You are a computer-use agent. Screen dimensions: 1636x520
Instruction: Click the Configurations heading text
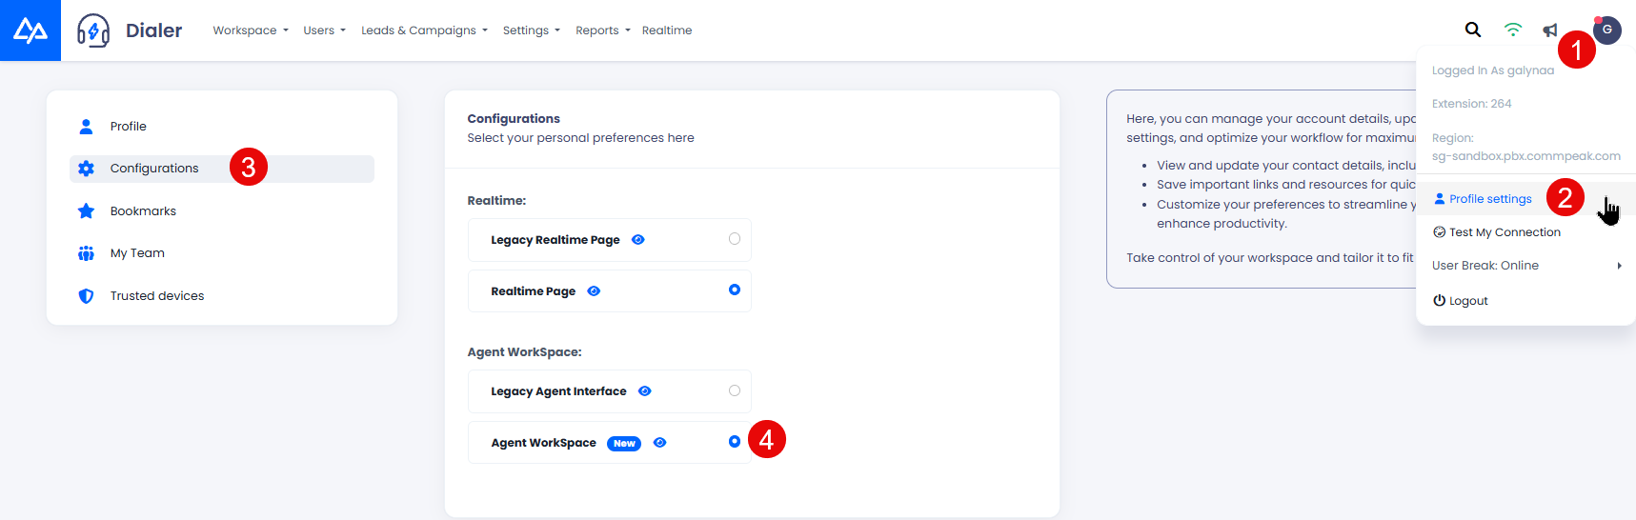[514, 119]
